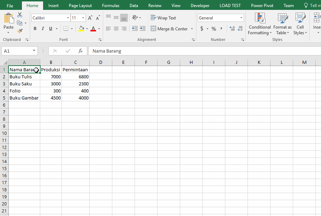
Task: Apply Accounting dollar format
Action: (x=202, y=29)
